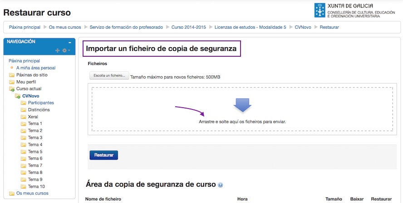Screen dimensions: 403x203
Task: Click the Hora column header
Action: (x=242, y=199)
